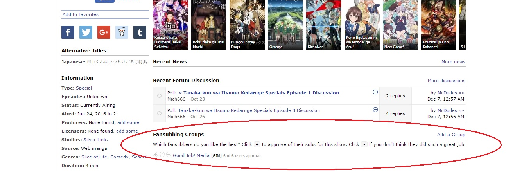Image resolution: width=524 pixels, height=171 pixels.
Task: Select radio button for Episode 1 Discussion
Action: tap(159, 96)
